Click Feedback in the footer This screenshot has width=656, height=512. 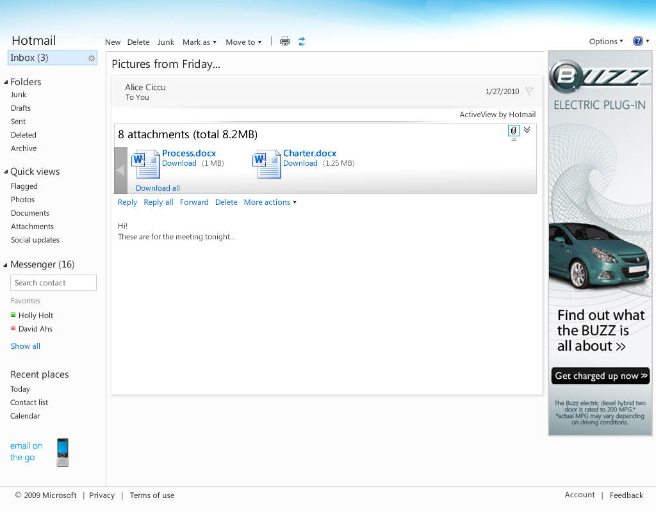[x=627, y=495]
